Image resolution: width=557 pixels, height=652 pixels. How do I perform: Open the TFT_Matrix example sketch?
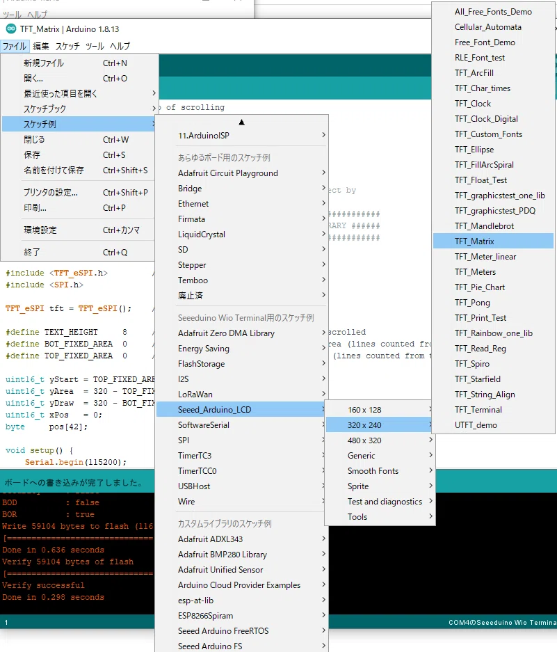494,241
